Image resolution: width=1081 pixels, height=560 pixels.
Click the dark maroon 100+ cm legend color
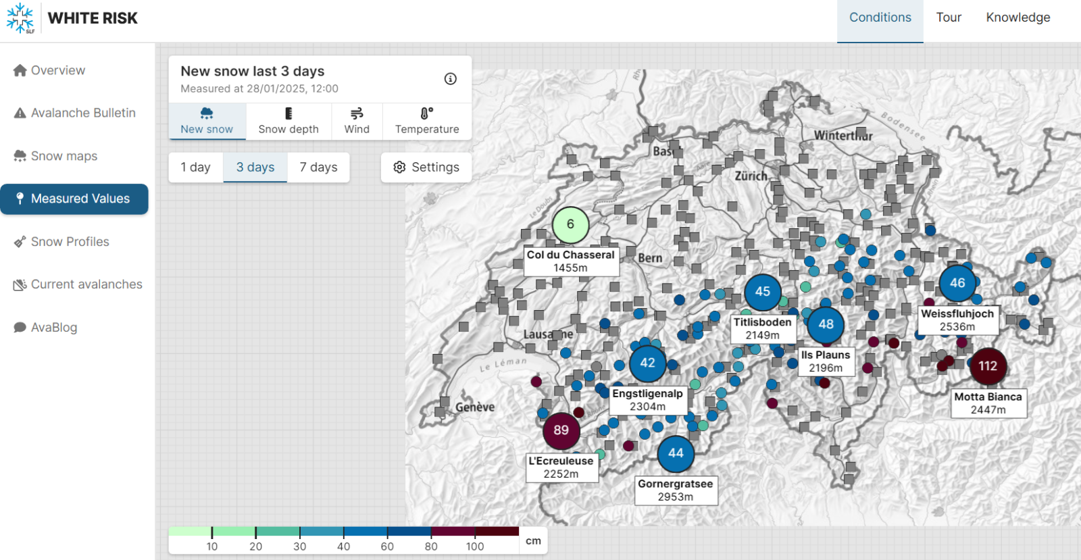pos(497,531)
